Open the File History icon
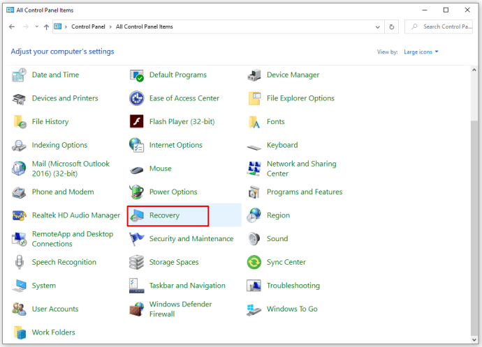 (19, 122)
